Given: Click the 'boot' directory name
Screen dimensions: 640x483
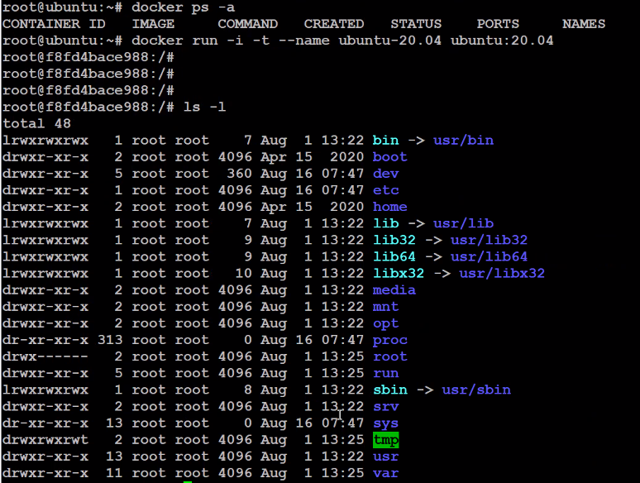Looking at the screenshot, I should 389,157.
